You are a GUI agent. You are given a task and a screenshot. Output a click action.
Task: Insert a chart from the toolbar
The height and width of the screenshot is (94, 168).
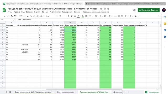click(122, 16)
